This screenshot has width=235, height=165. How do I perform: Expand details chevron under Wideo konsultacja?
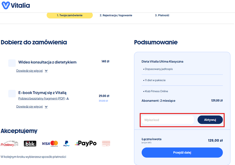(x=46, y=71)
